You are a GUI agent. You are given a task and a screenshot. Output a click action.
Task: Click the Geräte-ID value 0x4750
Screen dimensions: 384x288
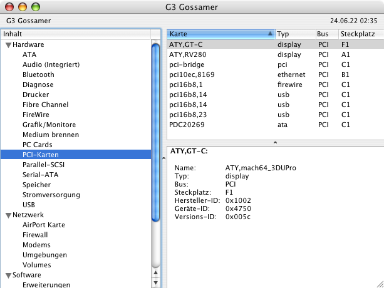coord(238,208)
